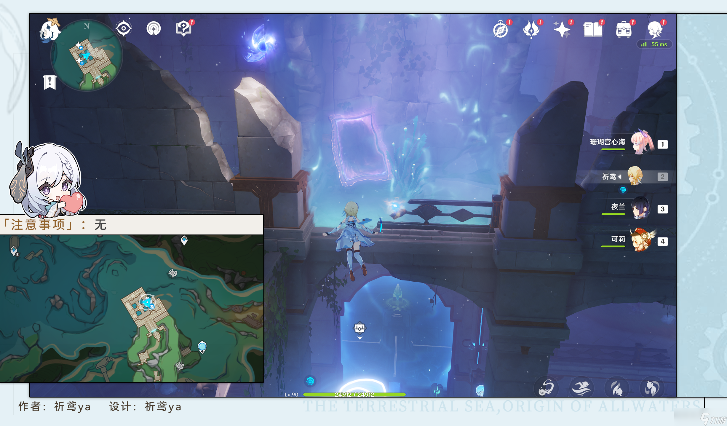Click the challenge marker under the bridge

(x=359, y=330)
